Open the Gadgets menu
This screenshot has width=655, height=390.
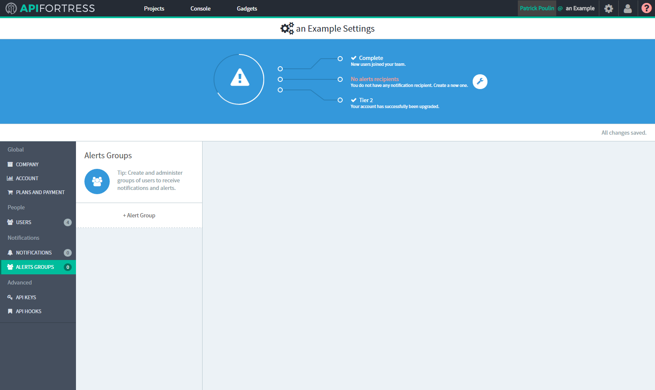pos(247,8)
